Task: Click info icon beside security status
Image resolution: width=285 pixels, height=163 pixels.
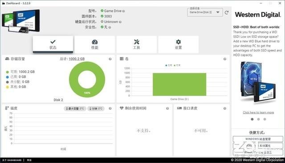Action: click(x=110, y=28)
